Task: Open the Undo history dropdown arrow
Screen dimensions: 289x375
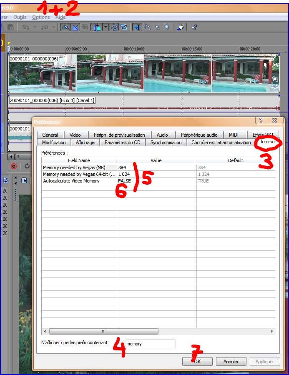Action: pos(35,27)
